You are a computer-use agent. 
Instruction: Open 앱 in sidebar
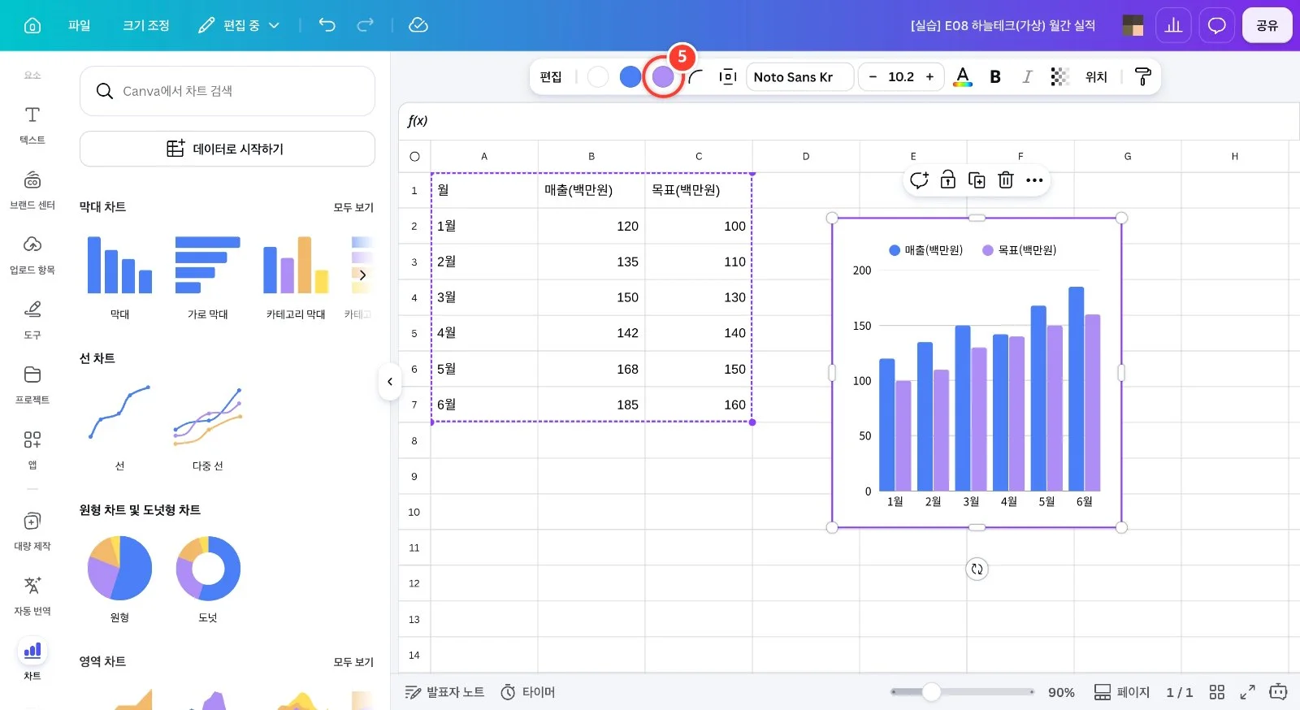pyautogui.click(x=32, y=449)
